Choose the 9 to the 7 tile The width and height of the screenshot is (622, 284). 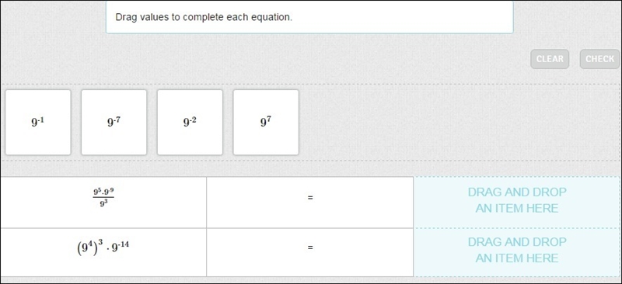(x=266, y=123)
